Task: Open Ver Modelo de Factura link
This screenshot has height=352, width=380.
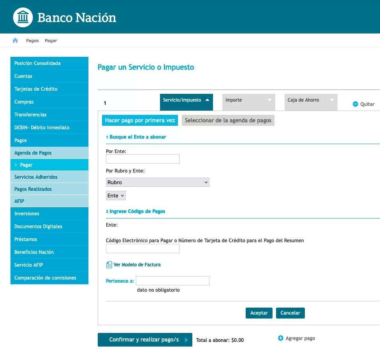Action: pyautogui.click(x=137, y=265)
